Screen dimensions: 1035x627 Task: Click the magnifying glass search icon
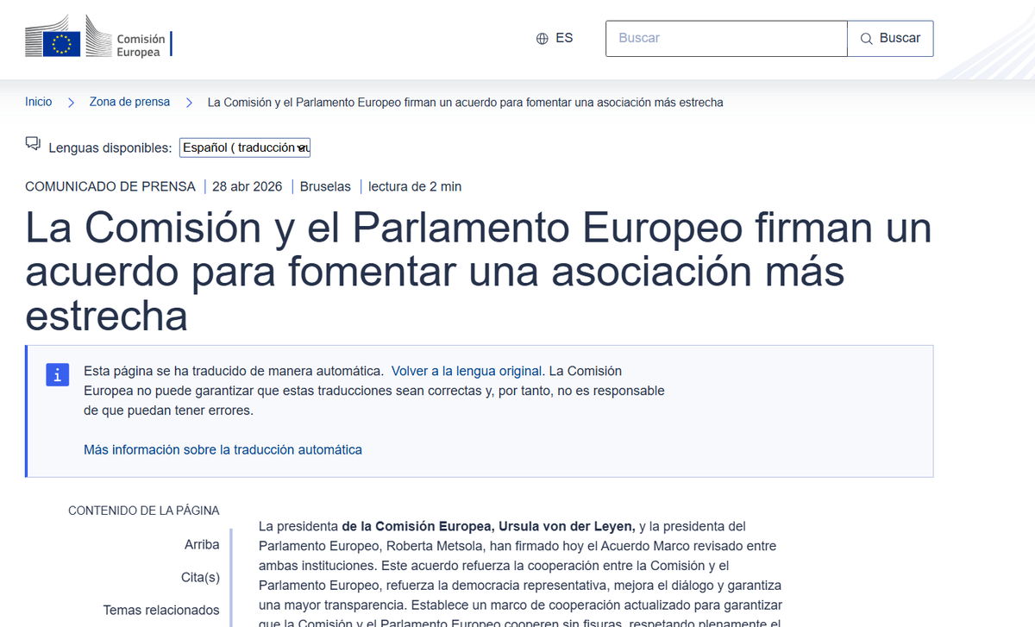pos(866,39)
